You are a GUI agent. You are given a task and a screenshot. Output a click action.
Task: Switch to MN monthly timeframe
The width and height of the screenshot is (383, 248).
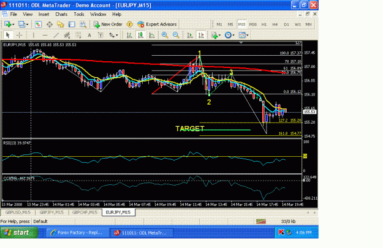(x=308, y=24)
